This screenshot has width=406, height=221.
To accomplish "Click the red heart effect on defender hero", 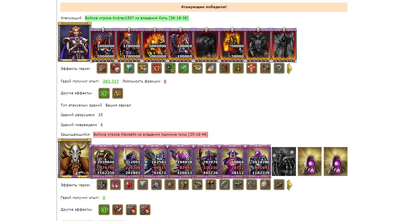I will [129, 185].
